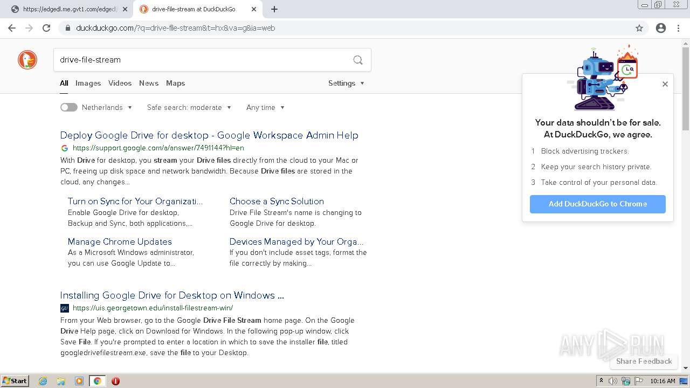The width and height of the screenshot is (690, 388).
Task: Click the taskbar clock 10:16 AM
Action: [663, 381]
